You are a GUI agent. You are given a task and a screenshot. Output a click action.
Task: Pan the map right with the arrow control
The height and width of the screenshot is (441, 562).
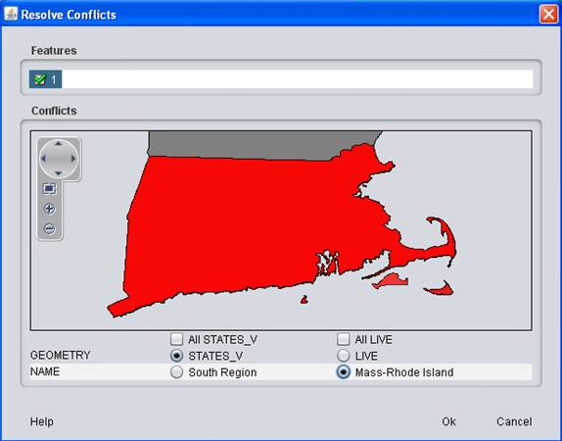pos(73,159)
